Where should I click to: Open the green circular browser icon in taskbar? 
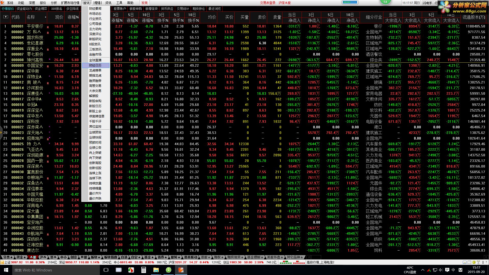coord(168,270)
